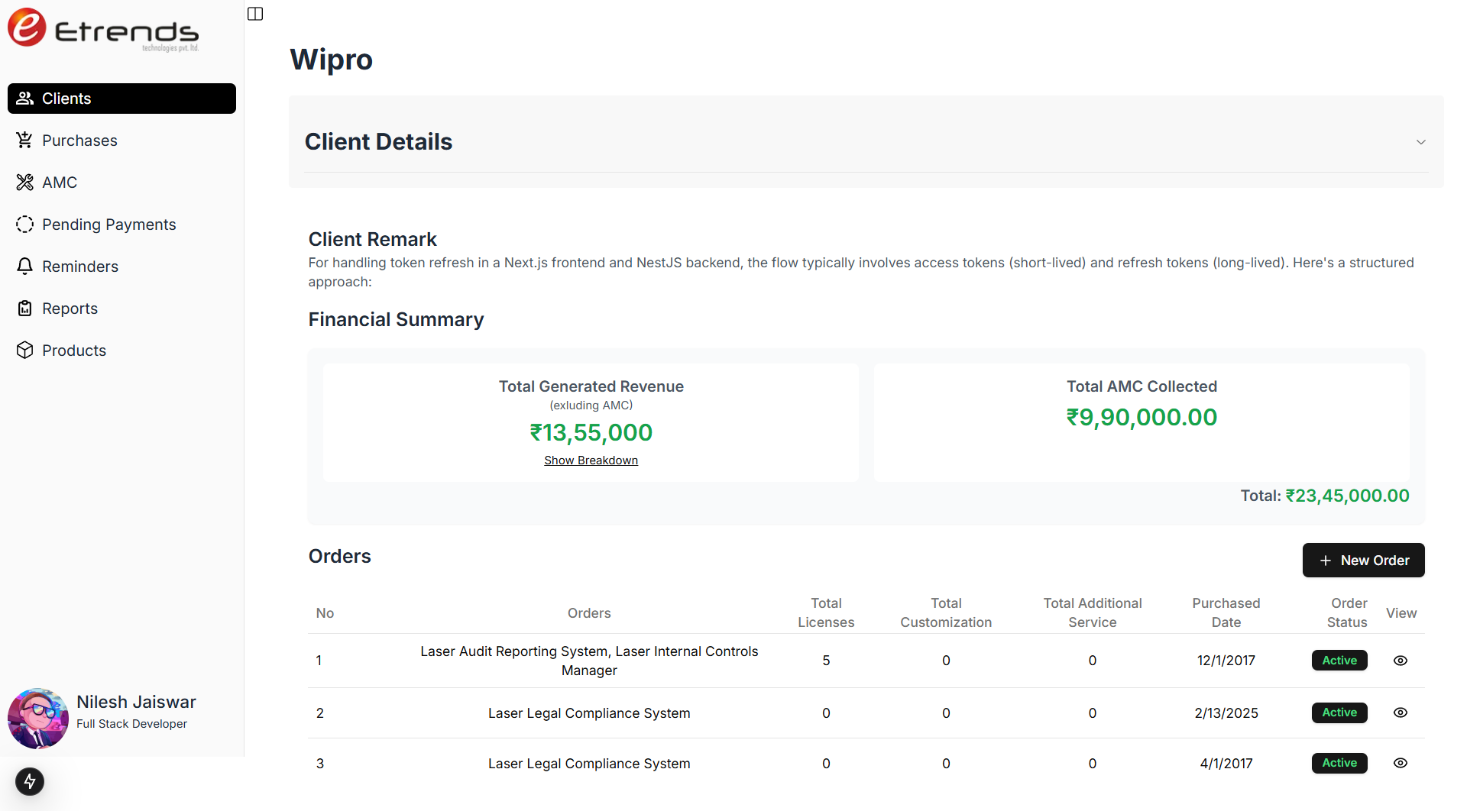Expand Client Details with the chevron

[1421, 142]
